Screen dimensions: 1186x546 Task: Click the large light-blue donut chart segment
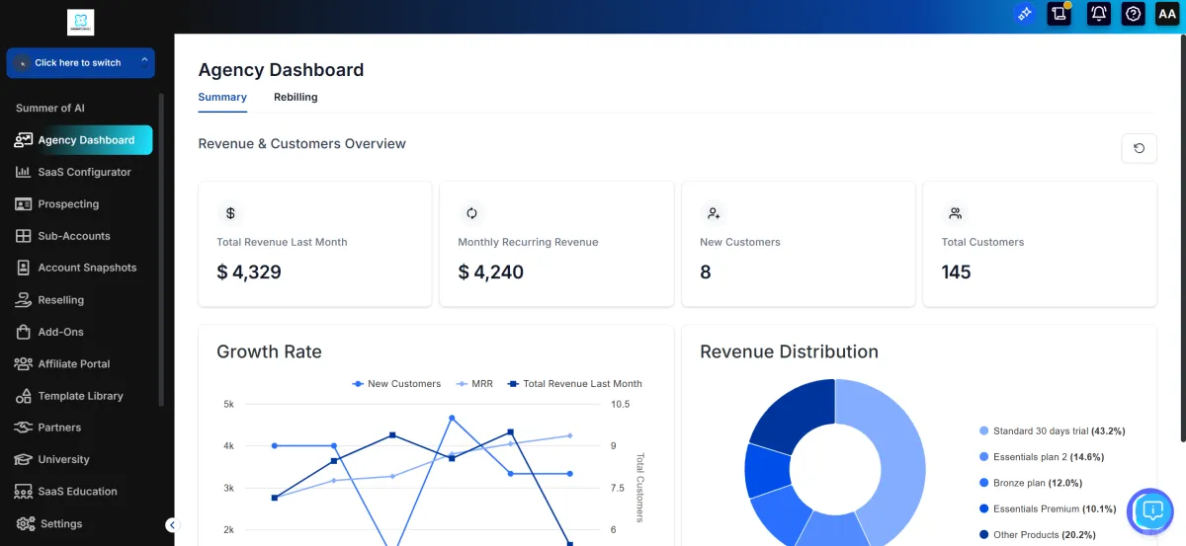901,464
